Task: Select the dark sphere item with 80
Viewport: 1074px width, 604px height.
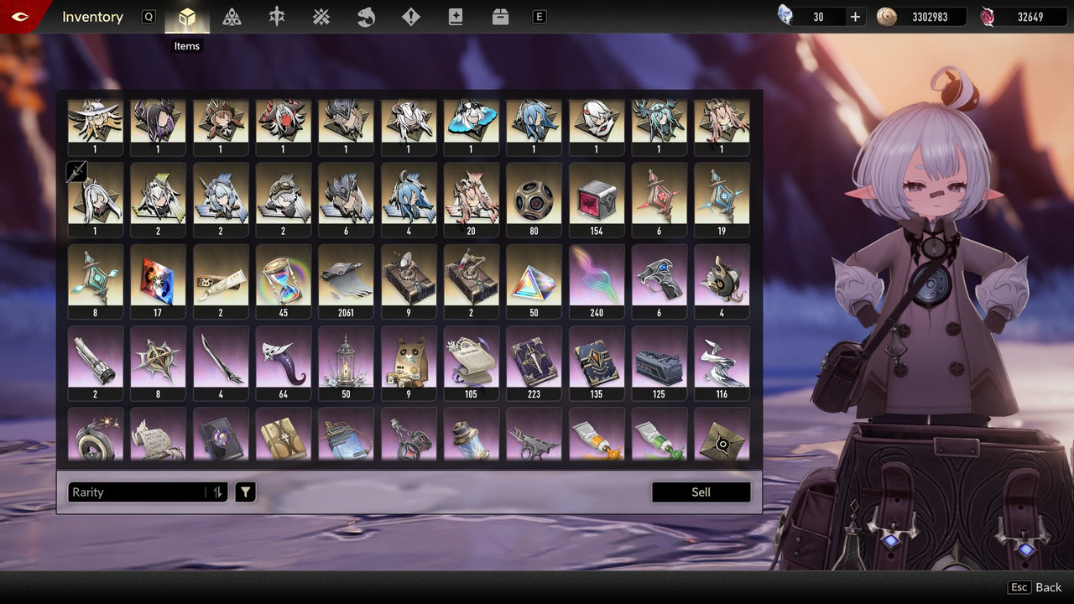Action: tap(533, 199)
